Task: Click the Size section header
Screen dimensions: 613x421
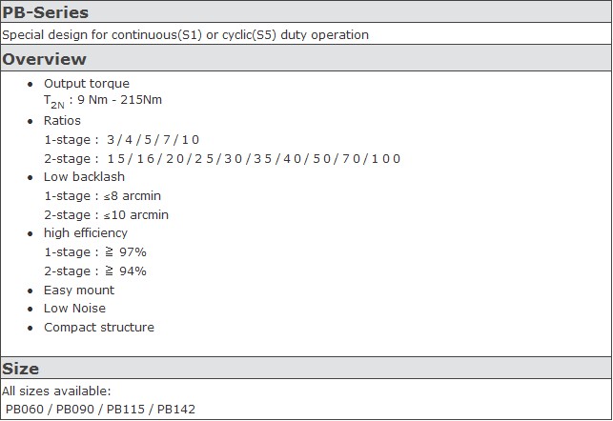Action: tap(20, 369)
